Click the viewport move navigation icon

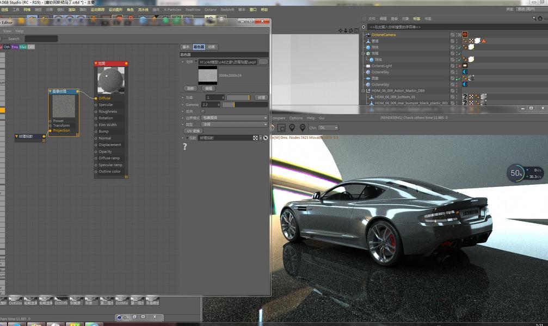pos(341,31)
